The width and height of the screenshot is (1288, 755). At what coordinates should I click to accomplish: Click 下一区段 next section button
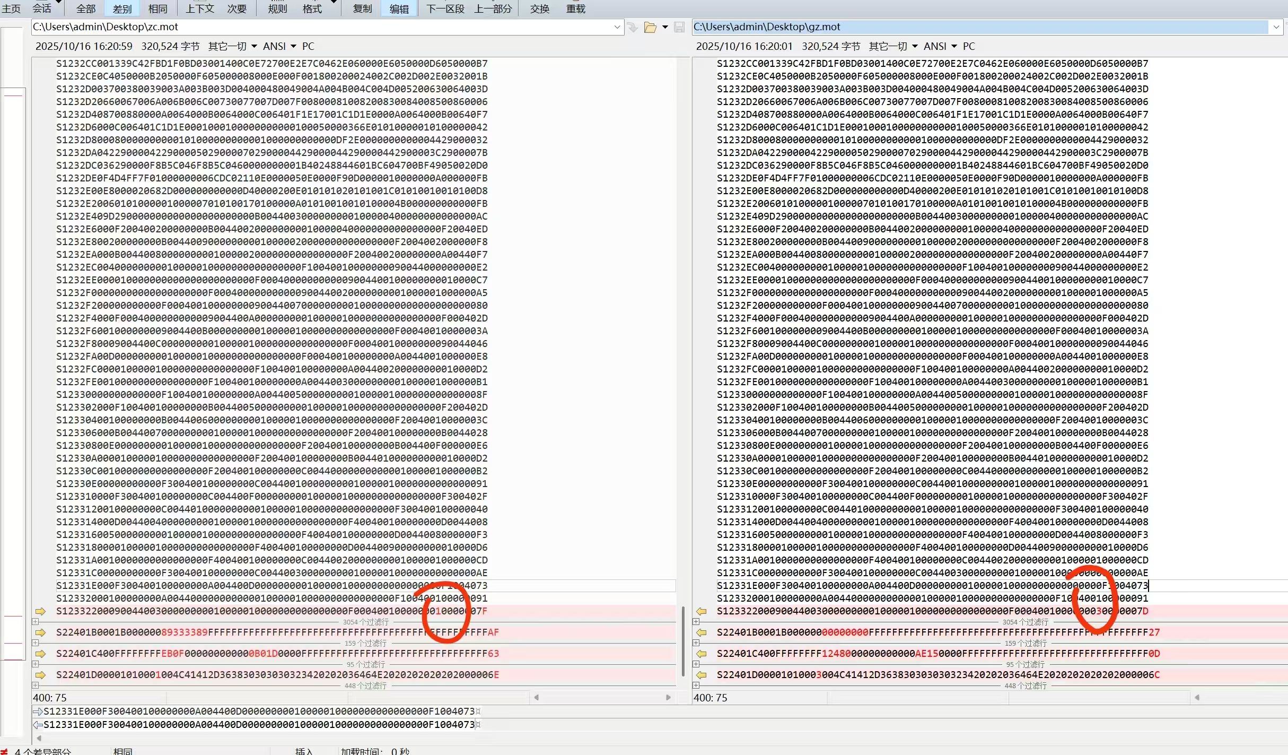coord(445,8)
